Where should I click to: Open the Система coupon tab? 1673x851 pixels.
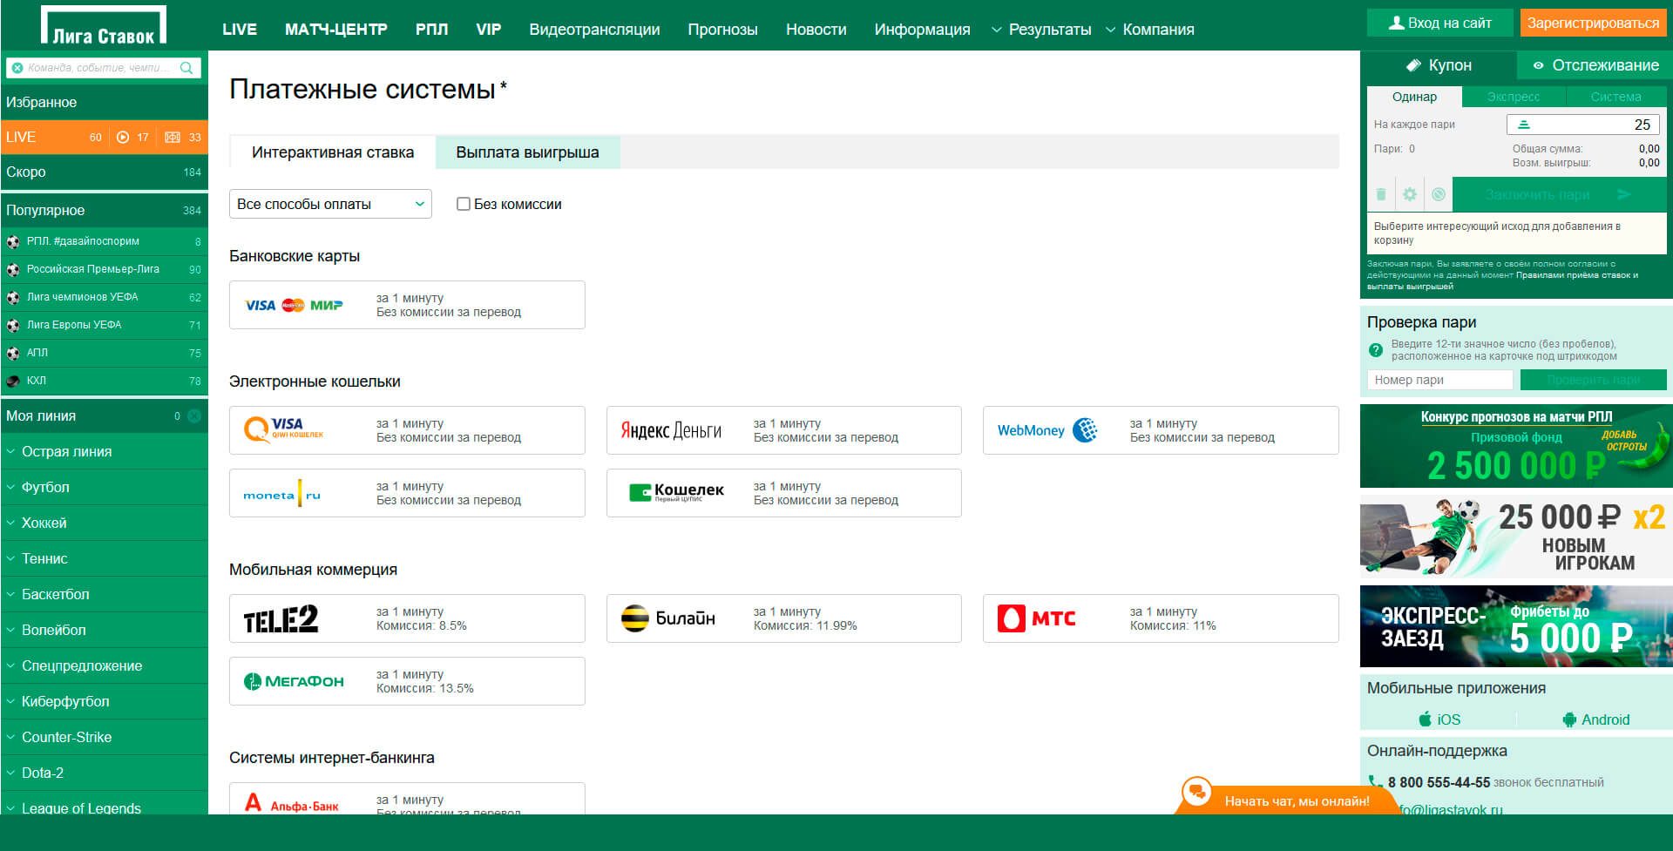click(x=1616, y=97)
